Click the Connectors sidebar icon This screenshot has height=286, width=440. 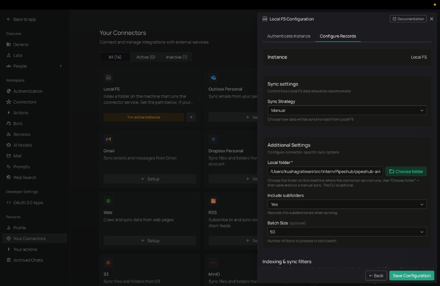9,102
